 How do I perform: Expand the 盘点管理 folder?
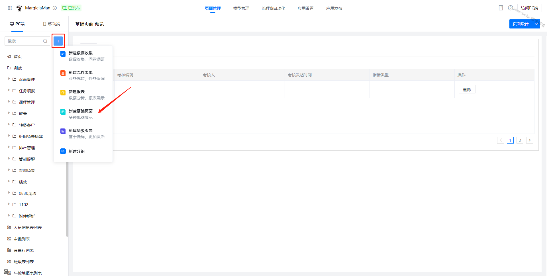(9, 79)
